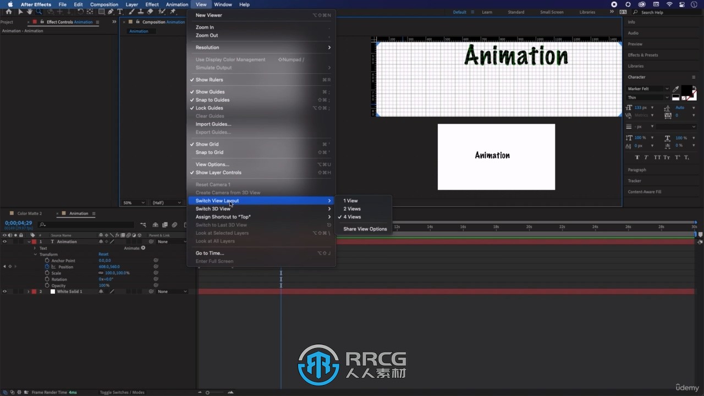The image size is (704, 396).
Task: Click All Caps button in Character panel
Action: [x=658, y=157]
